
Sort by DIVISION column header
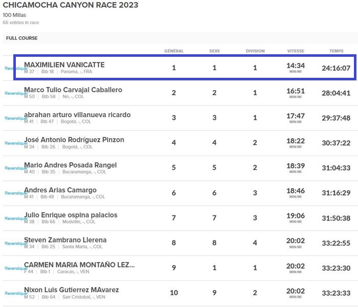255,51
